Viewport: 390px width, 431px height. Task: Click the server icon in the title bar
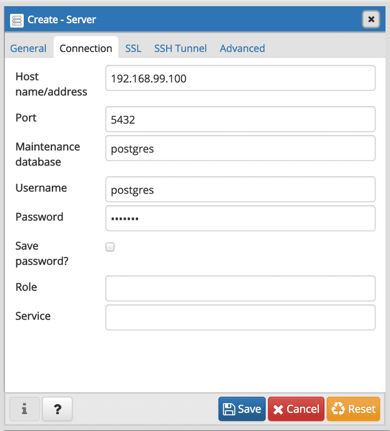(17, 20)
